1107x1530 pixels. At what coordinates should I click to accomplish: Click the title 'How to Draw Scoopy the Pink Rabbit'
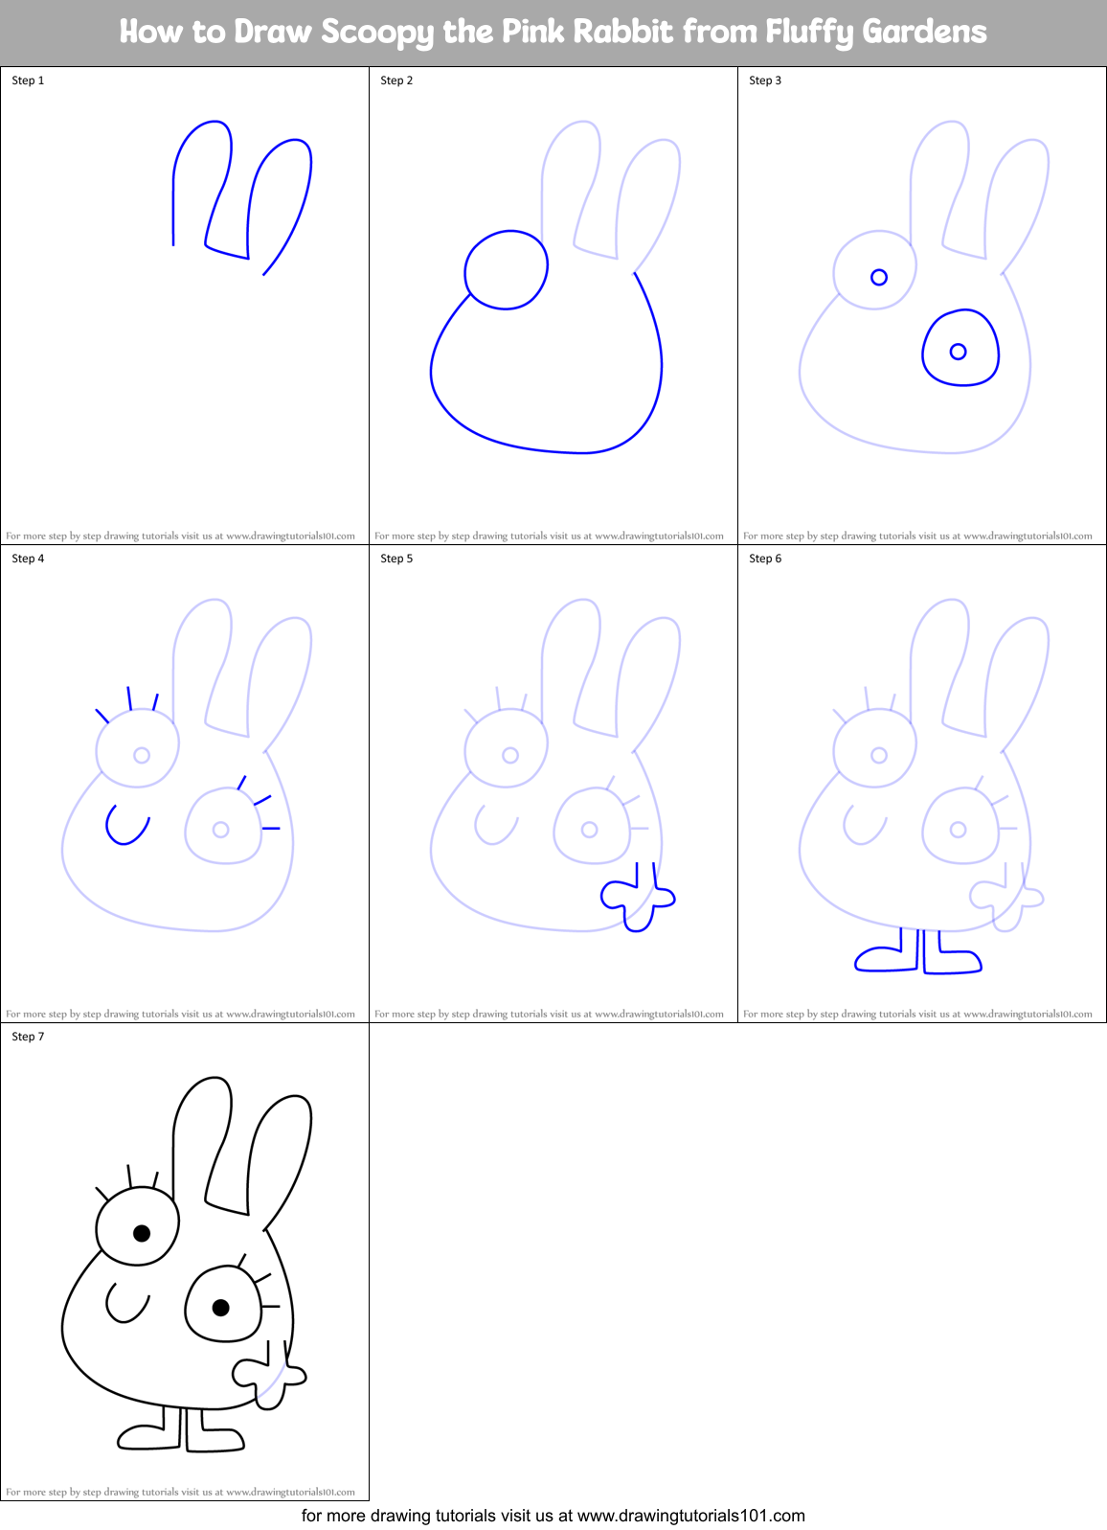coord(553,32)
